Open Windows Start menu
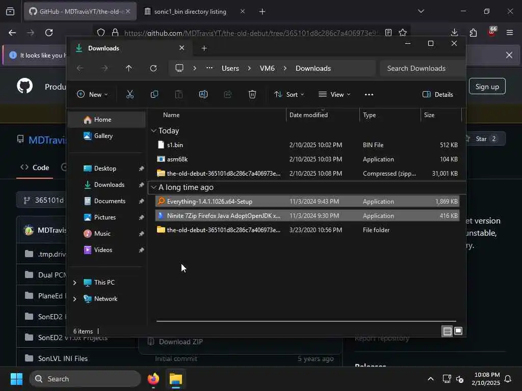The width and height of the screenshot is (522, 391). pyautogui.click(x=16, y=379)
